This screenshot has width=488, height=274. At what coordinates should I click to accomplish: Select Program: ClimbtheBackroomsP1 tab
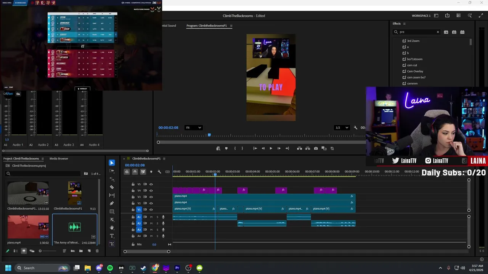point(207,25)
